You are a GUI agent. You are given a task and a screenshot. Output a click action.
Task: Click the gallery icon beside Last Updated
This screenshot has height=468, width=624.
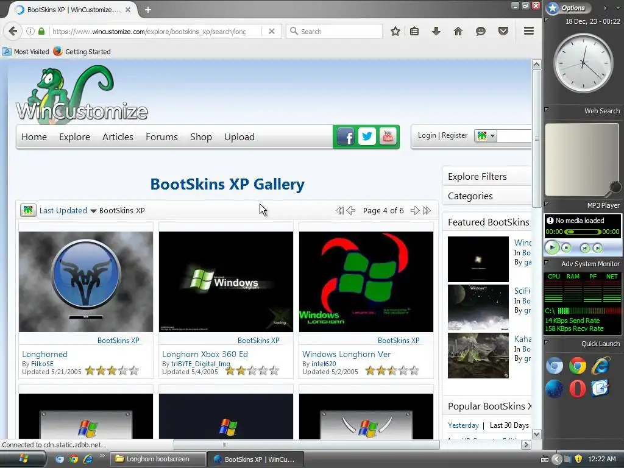28,210
